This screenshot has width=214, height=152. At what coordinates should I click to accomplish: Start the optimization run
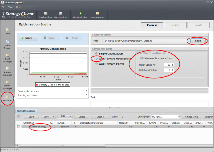click(28, 38)
